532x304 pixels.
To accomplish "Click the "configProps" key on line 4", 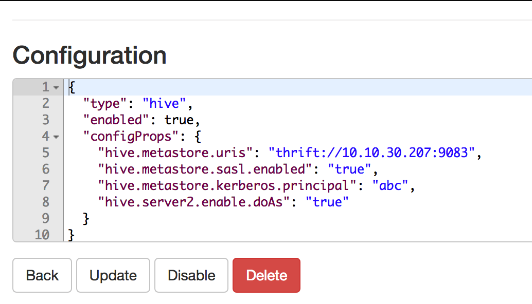I will click(131, 137).
